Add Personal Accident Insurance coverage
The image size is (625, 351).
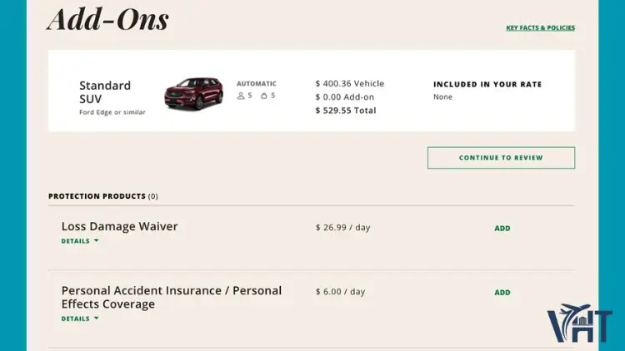(502, 293)
